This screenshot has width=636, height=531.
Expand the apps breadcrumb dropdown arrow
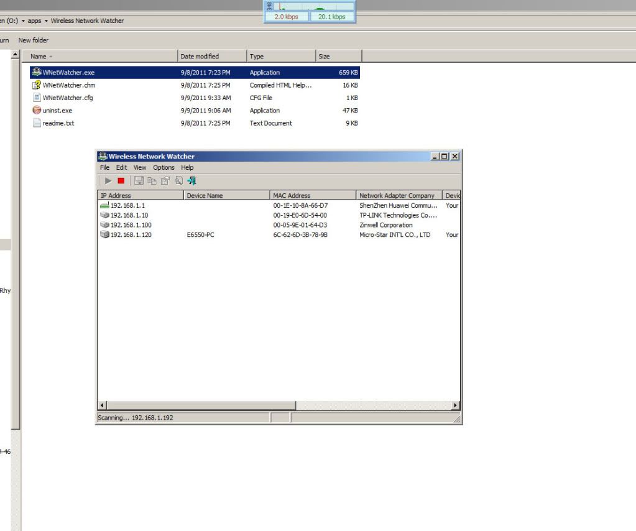[46, 21]
